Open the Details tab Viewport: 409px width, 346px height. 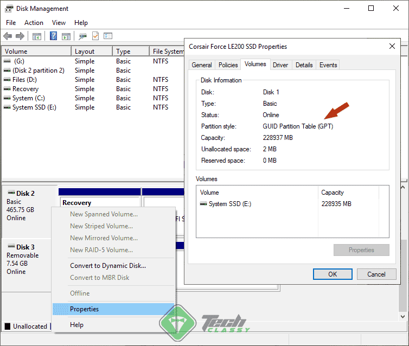(304, 65)
